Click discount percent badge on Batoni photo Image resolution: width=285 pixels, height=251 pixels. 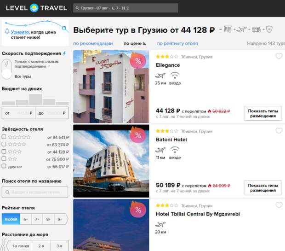pyautogui.click(x=138, y=135)
